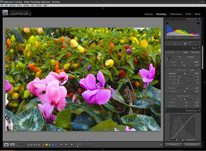Apply green color label

point(50,145)
